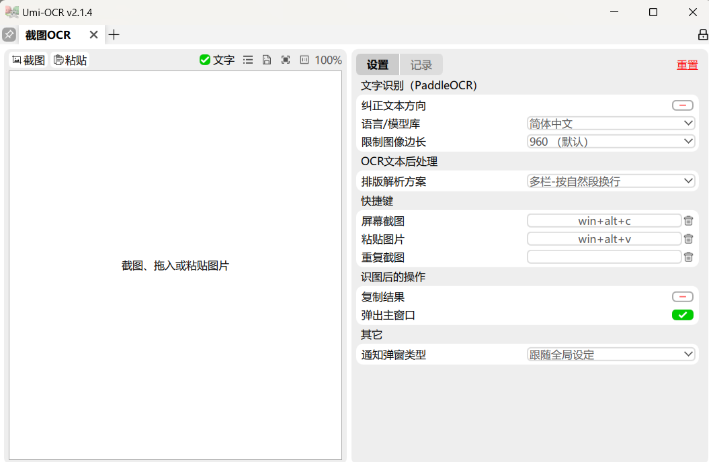Add a new tab with plus button
709x462 pixels.
(x=114, y=35)
